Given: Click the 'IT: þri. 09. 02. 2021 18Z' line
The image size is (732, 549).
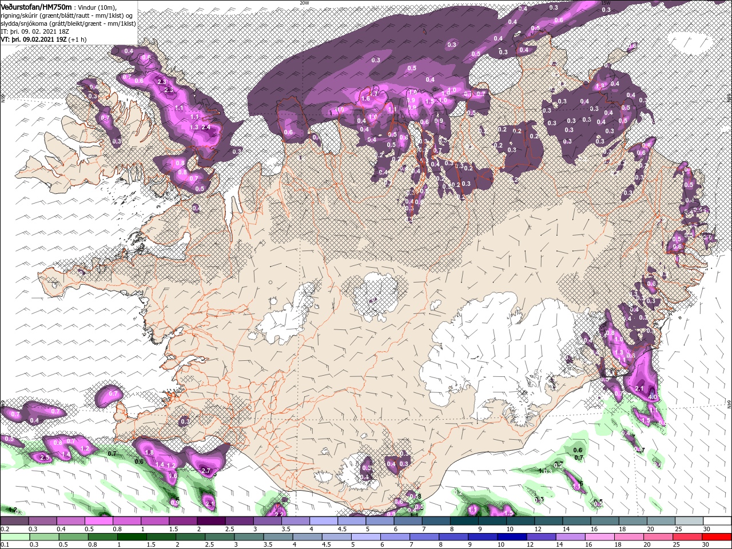Looking at the screenshot, I should coord(36,31).
